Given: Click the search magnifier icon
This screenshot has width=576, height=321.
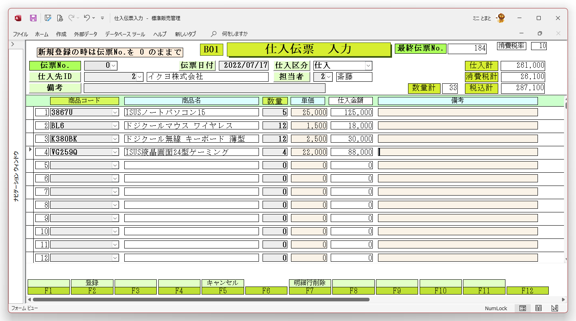Looking at the screenshot, I should (214, 34).
